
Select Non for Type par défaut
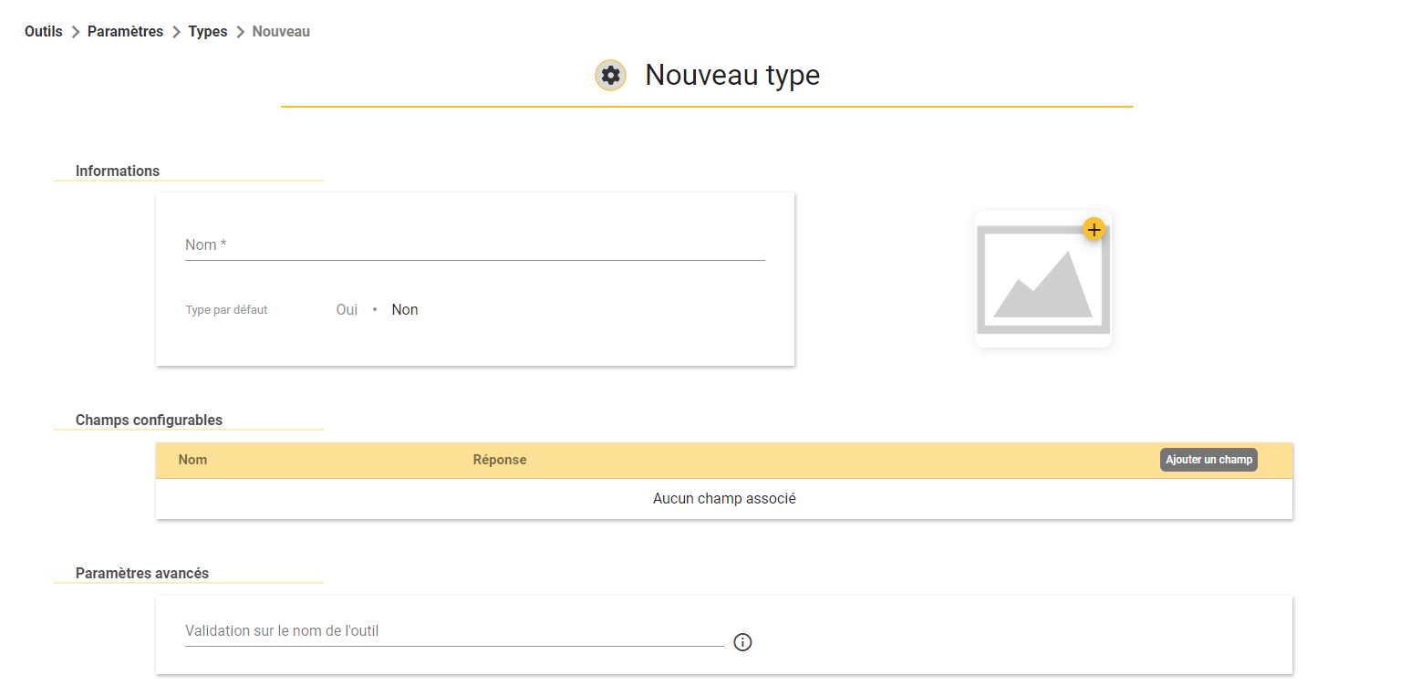click(405, 310)
